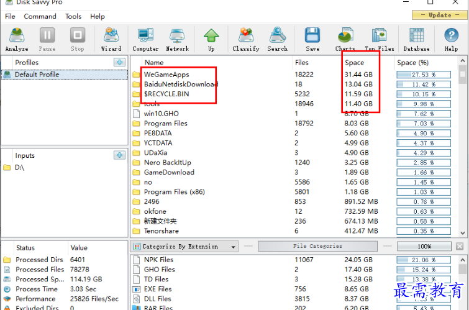The height and width of the screenshot is (310, 469).
Task: Pause the running scan
Action: (47, 40)
